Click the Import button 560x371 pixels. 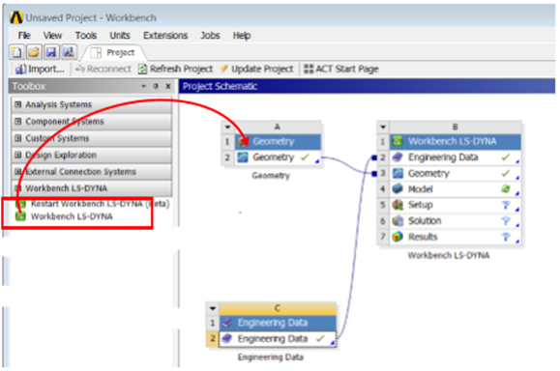[40, 69]
